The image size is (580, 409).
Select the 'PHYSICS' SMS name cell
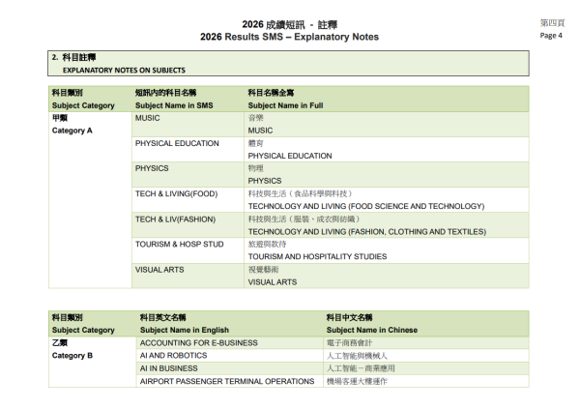(188, 175)
